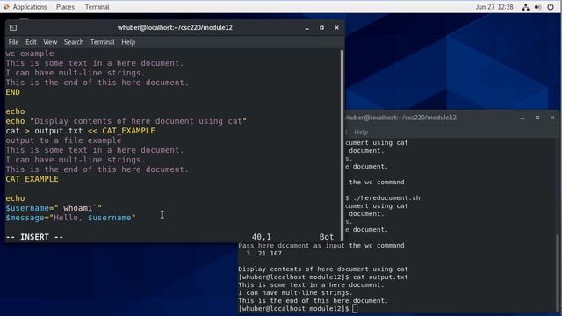Open the Terminal menu of the front terminal window
The height and width of the screenshot is (316, 562).
[102, 42]
